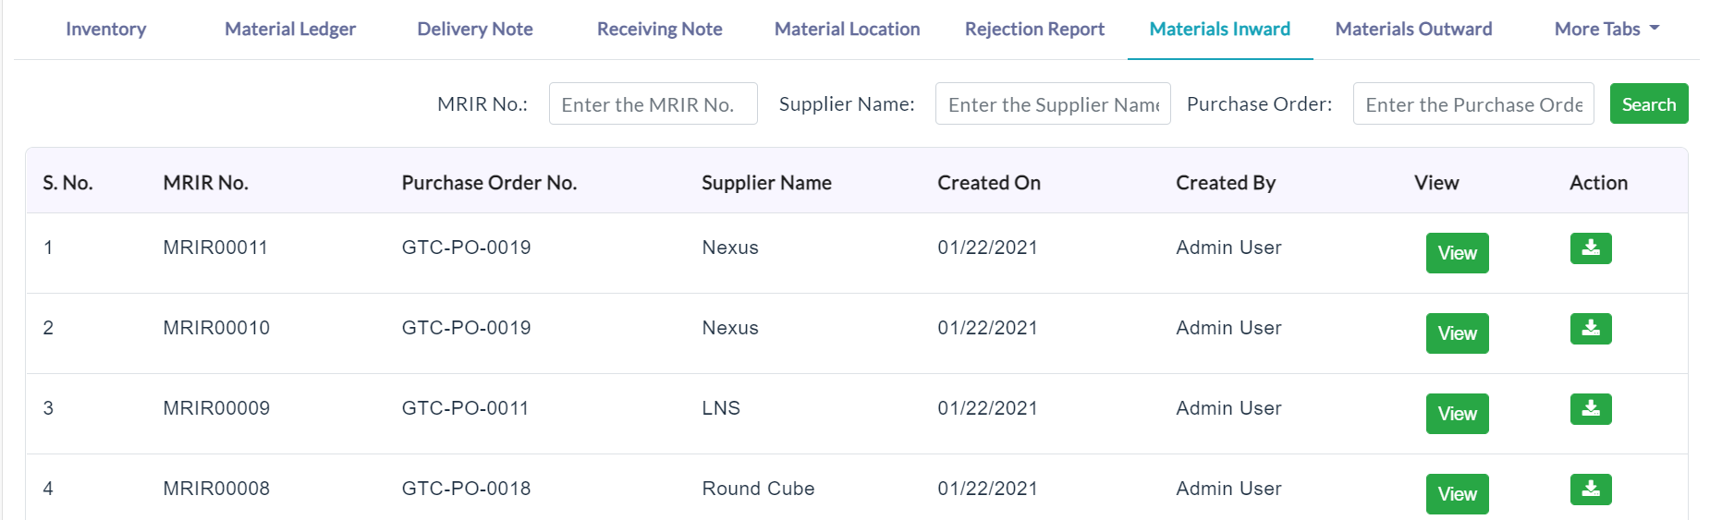The width and height of the screenshot is (1710, 520).
Task: Focus the Supplier Name input field
Action: click(1053, 103)
